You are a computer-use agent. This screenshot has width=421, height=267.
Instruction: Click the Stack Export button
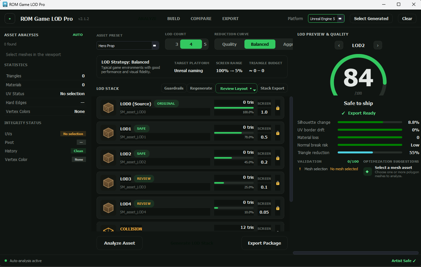pos(272,88)
